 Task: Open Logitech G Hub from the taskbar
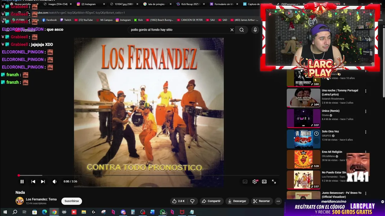click(x=94, y=212)
